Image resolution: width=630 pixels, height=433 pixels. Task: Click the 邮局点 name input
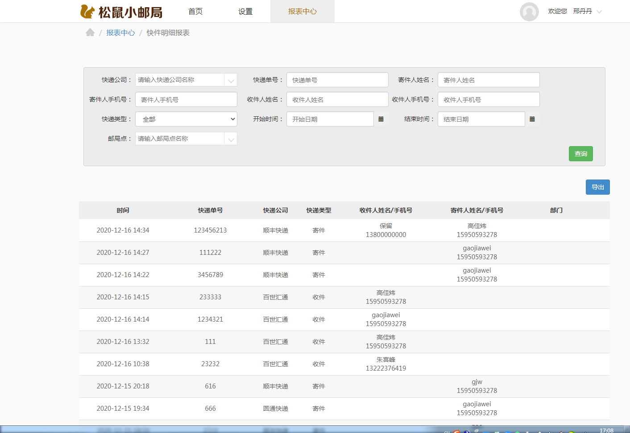[180, 139]
